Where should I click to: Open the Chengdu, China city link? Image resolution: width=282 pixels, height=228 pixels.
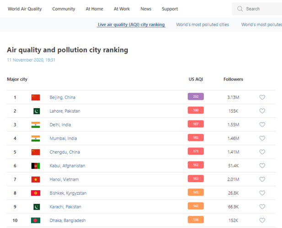click(64, 152)
